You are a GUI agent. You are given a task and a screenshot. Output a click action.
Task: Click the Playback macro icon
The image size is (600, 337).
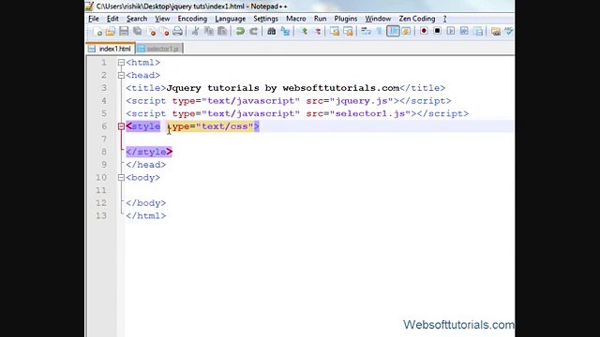click(x=450, y=31)
